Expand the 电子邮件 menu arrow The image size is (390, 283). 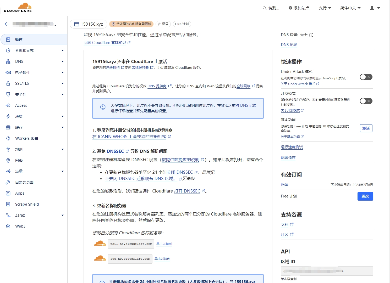63,72
